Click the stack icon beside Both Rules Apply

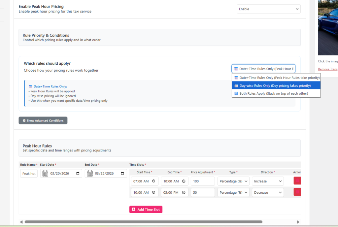point(236,93)
